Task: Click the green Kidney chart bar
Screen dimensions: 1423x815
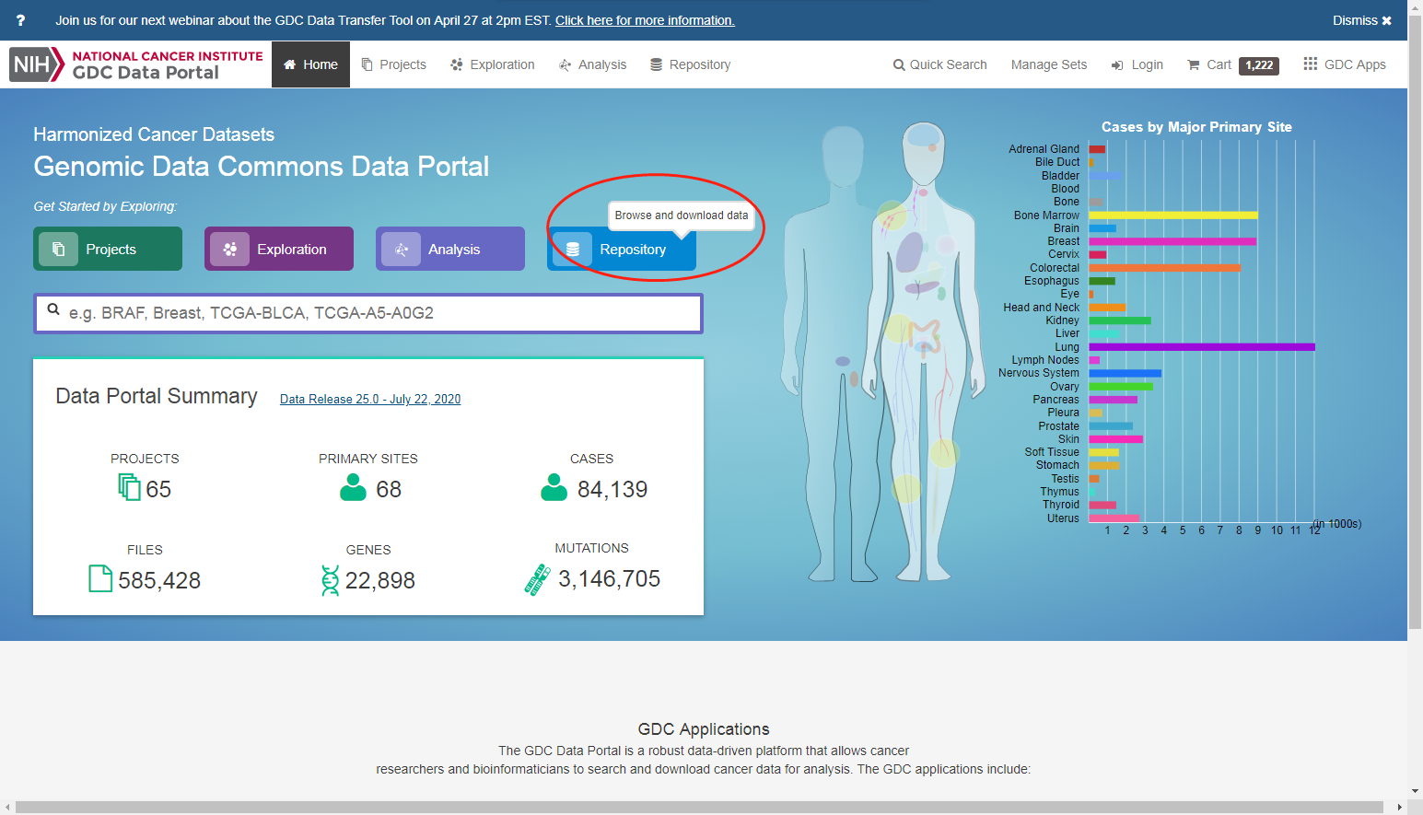Action: click(1120, 320)
